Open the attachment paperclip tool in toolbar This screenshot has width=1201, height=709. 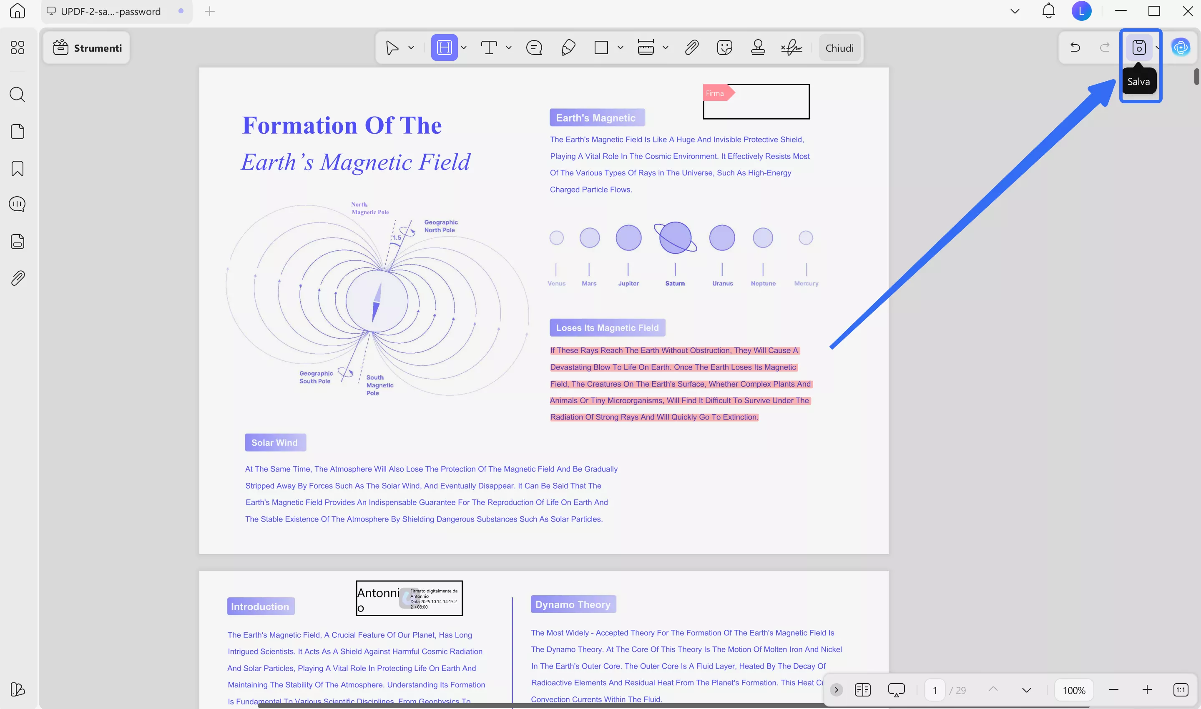coord(691,47)
